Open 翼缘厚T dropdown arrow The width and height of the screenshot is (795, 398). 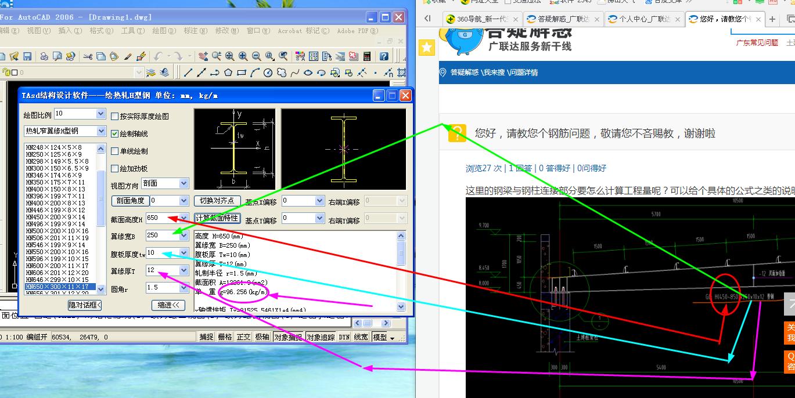(x=184, y=270)
